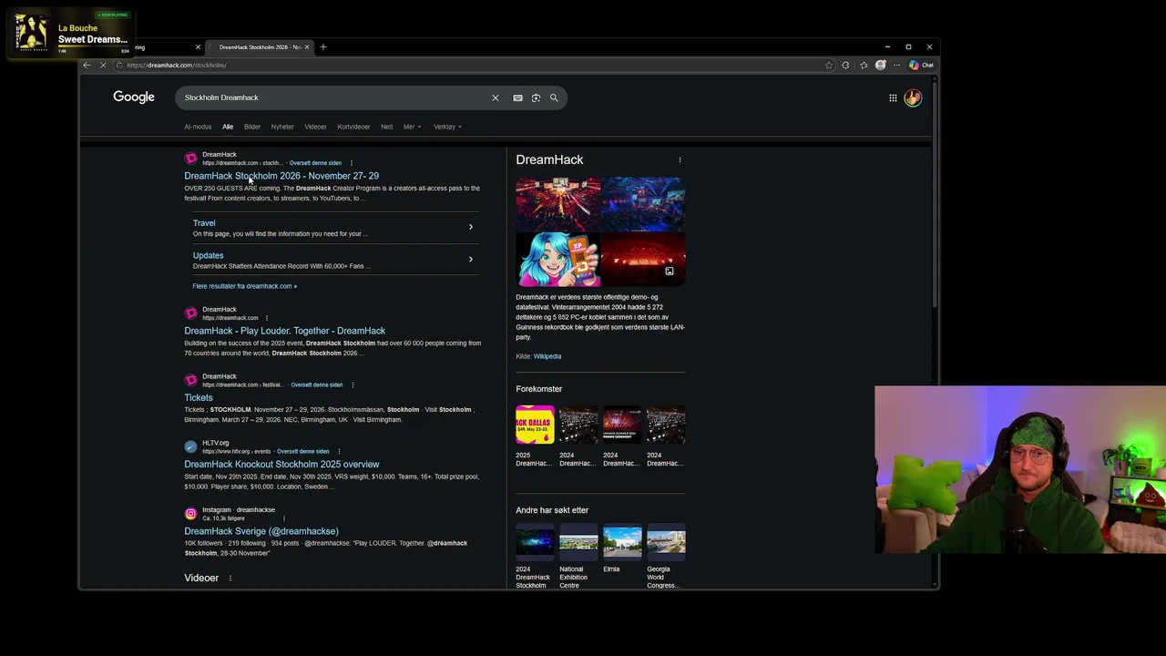Switch to the Nyheter tab
This screenshot has width=1166, height=656.
click(282, 127)
